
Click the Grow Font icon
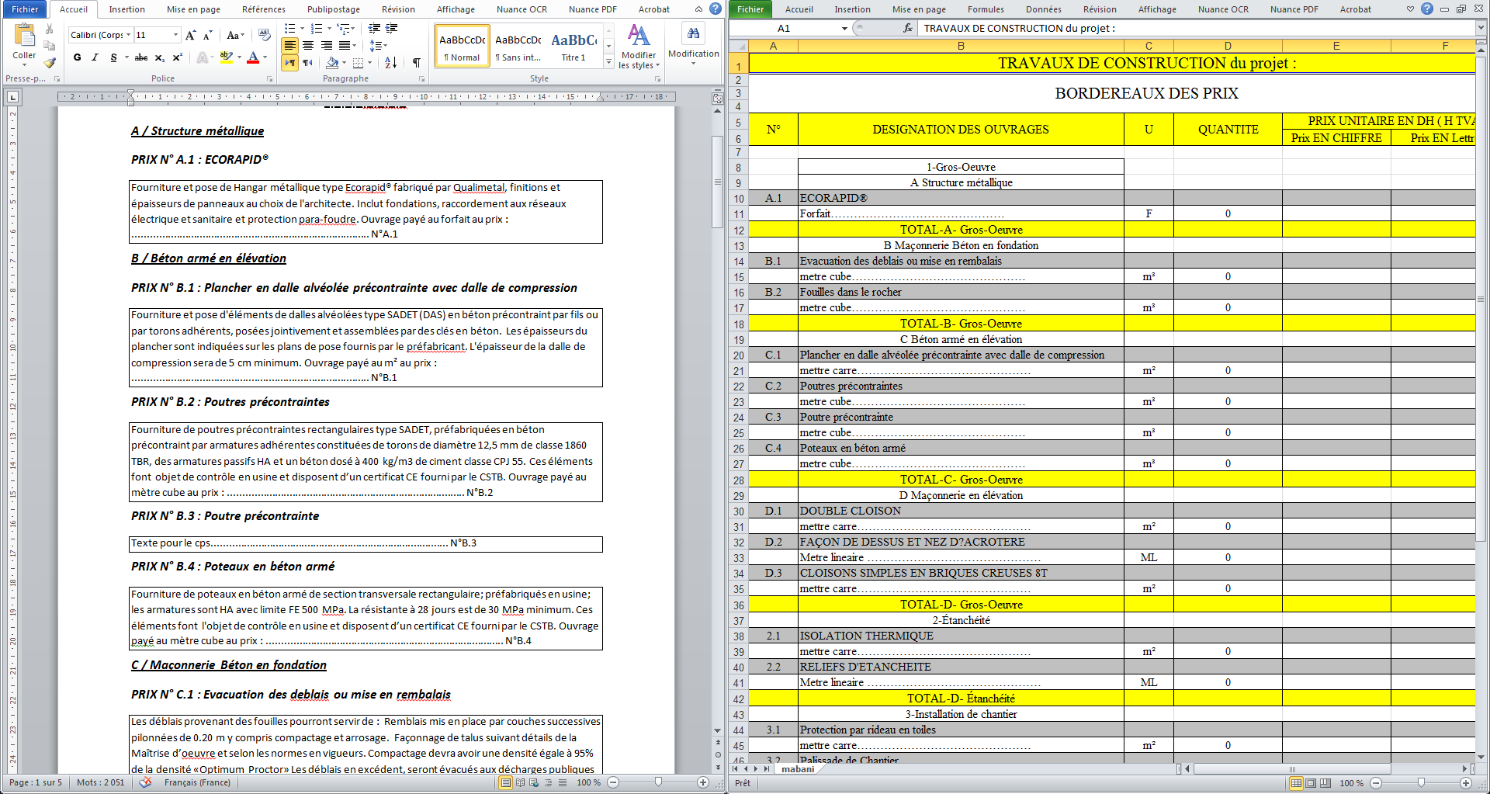(x=190, y=35)
